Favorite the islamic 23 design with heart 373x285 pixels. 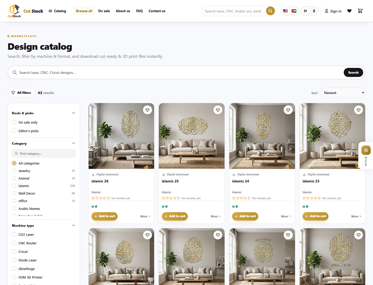(x=358, y=110)
